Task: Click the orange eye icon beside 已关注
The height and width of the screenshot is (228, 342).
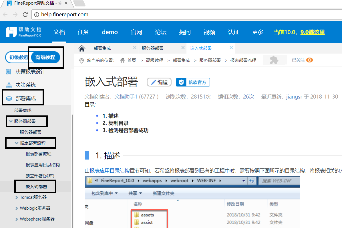Action: tap(309, 60)
